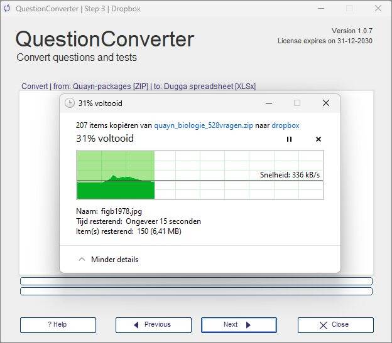
Task: Minimize the QuestionConverter window
Action: pos(321,8)
